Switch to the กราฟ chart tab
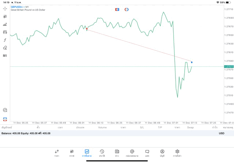This screenshot has height=163, width=234. [72, 153]
